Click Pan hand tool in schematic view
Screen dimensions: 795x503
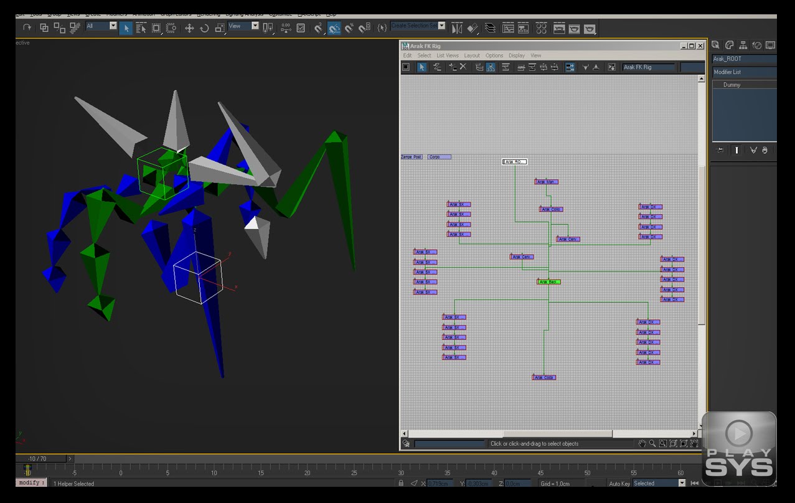[x=642, y=444]
